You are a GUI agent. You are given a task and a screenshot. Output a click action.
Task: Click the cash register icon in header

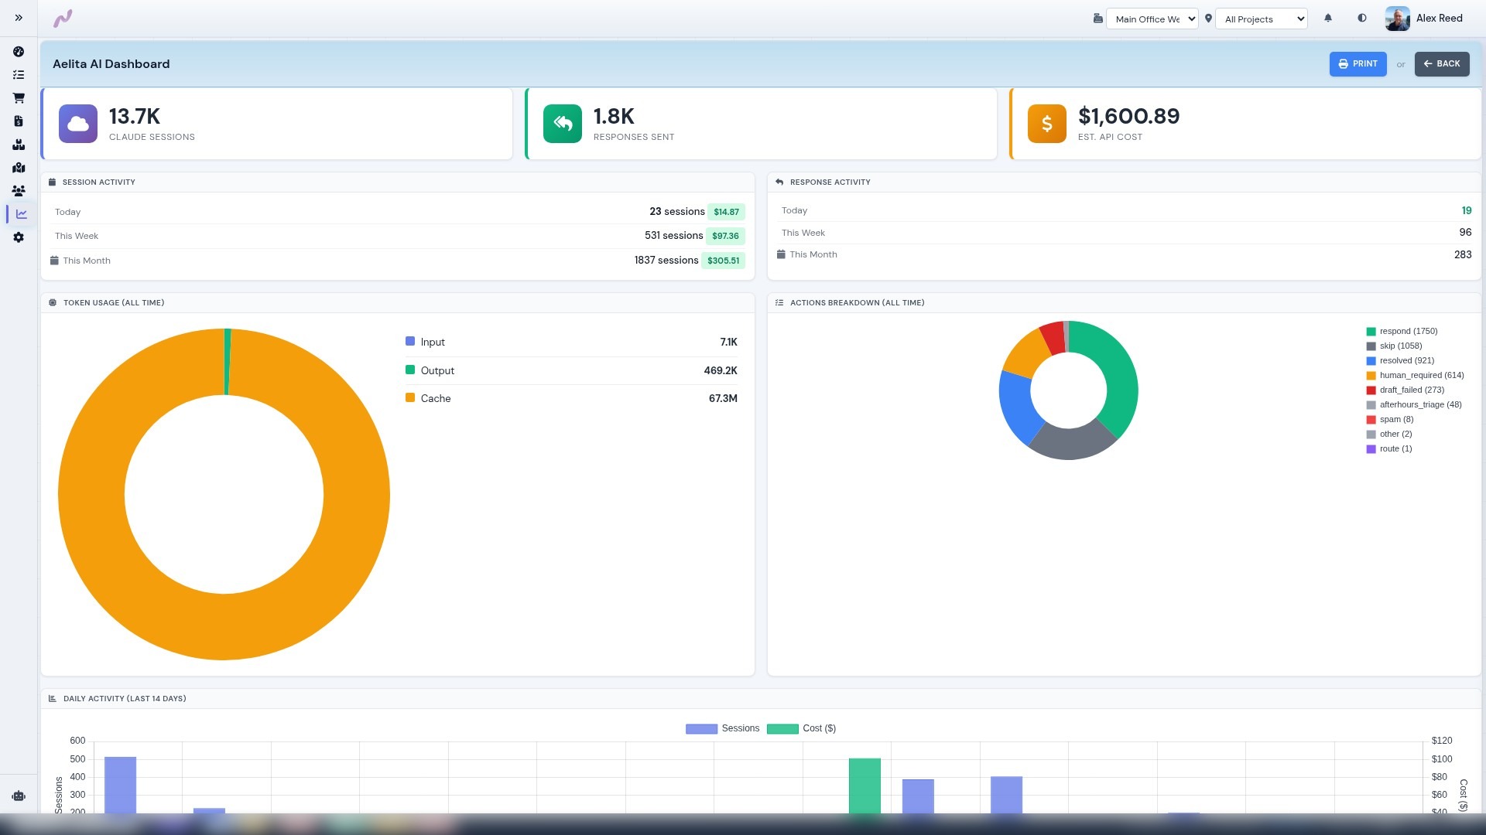pos(1097,19)
